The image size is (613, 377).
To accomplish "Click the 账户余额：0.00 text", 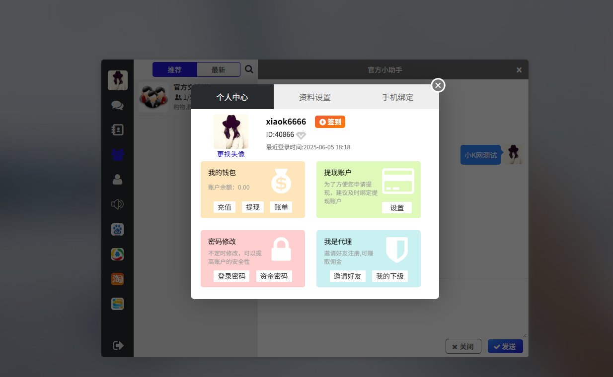I will (x=229, y=188).
